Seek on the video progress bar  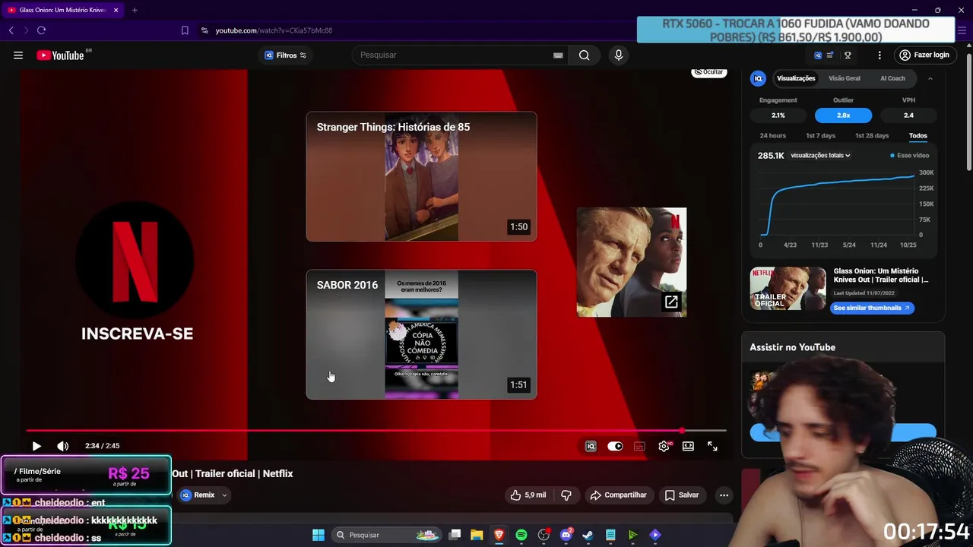[376, 431]
